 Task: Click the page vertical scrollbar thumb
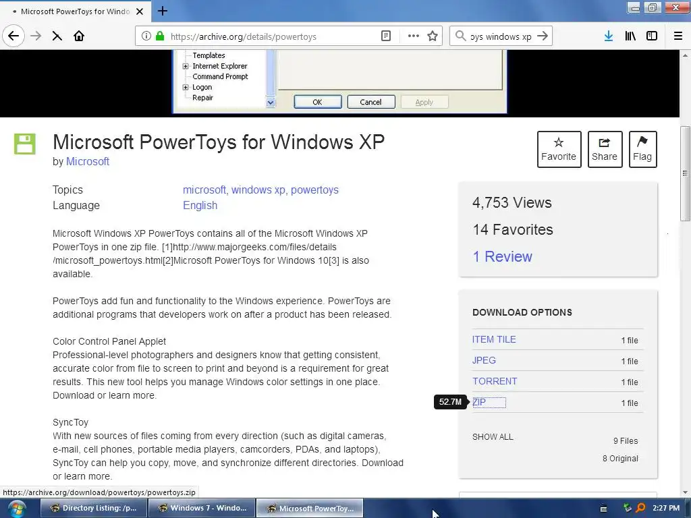(x=685, y=173)
